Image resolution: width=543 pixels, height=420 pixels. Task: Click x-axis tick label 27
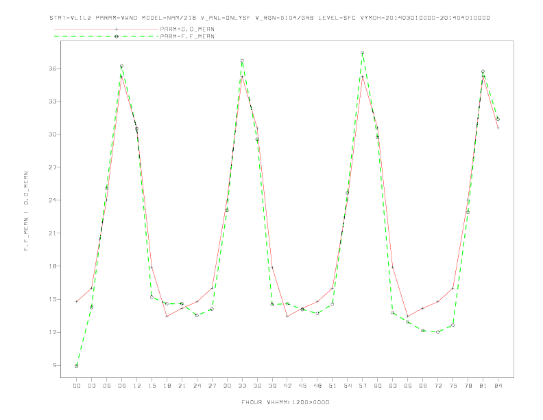212,386
